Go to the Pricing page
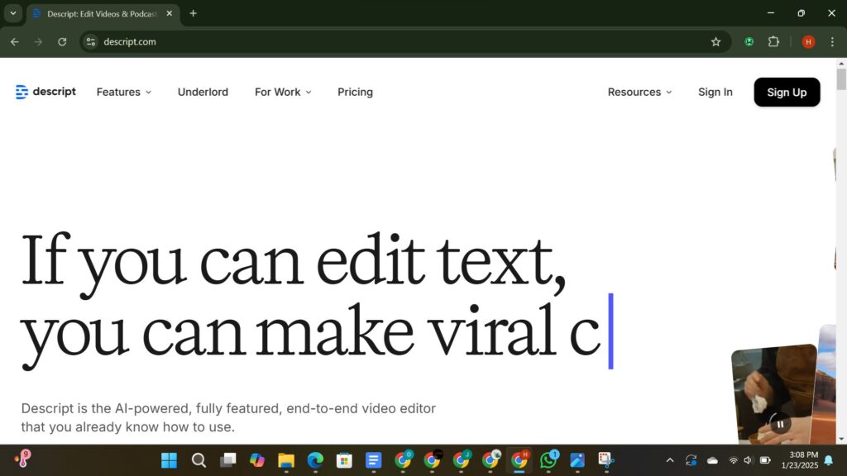 (355, 93)
